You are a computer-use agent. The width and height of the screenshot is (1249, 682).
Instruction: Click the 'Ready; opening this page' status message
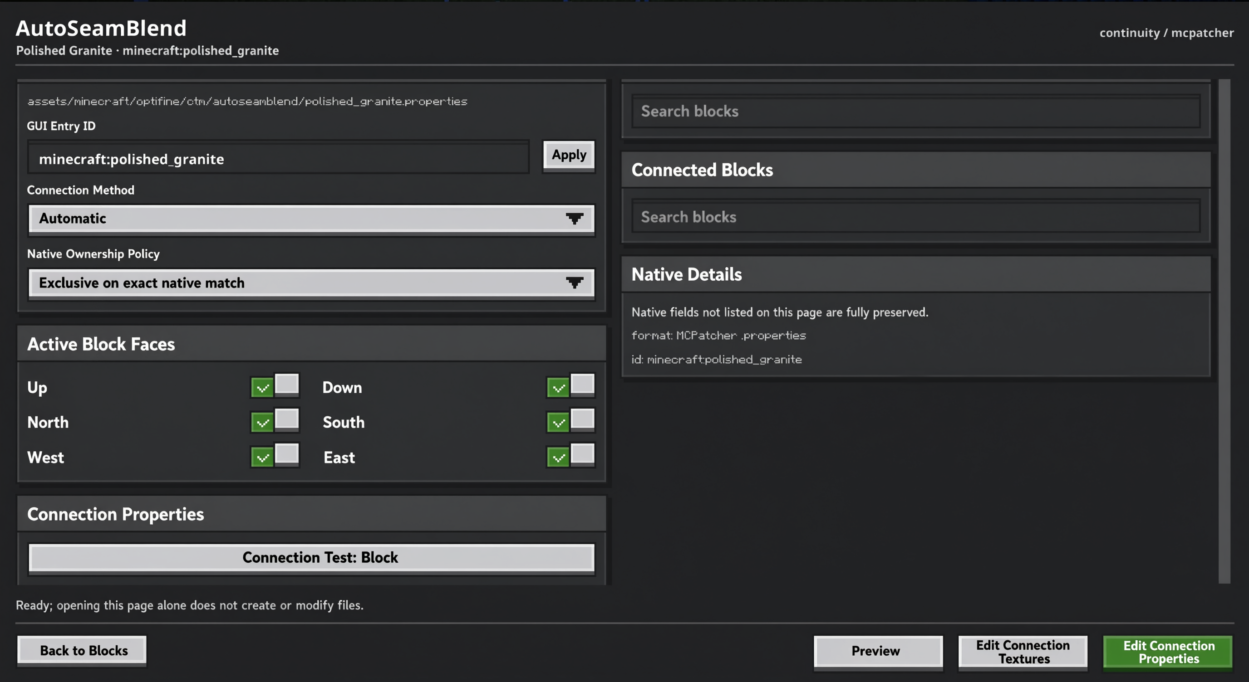(x=190, y=605)
